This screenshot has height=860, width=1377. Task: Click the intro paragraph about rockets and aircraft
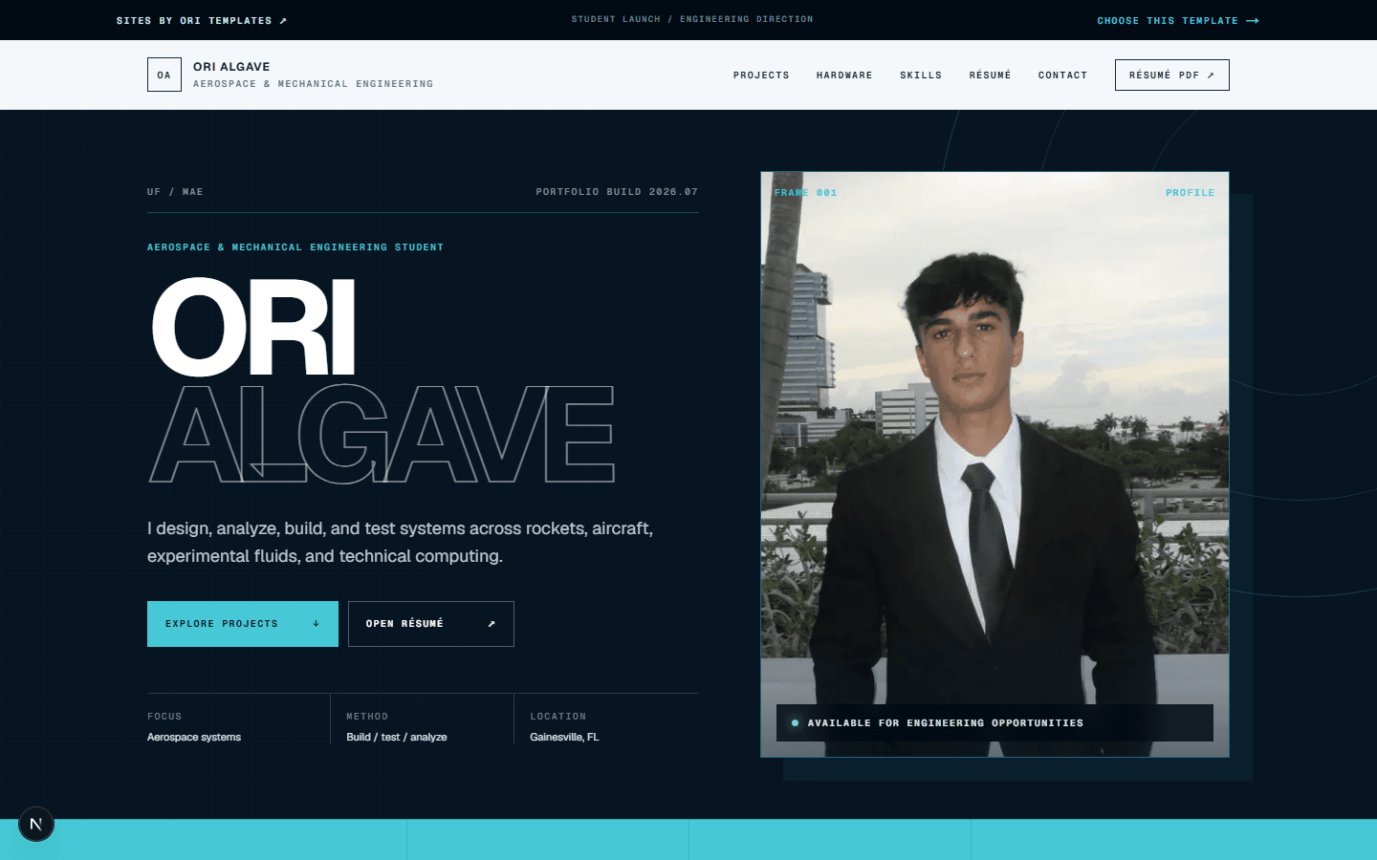click(x=400, y=542)
